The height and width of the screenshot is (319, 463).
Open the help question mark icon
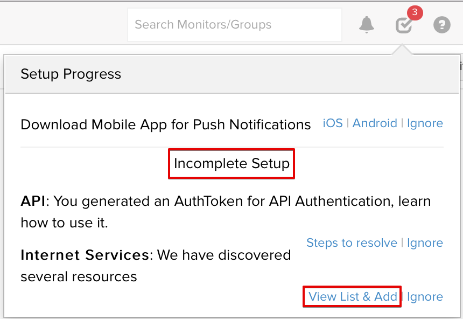[x=442, y=25]
